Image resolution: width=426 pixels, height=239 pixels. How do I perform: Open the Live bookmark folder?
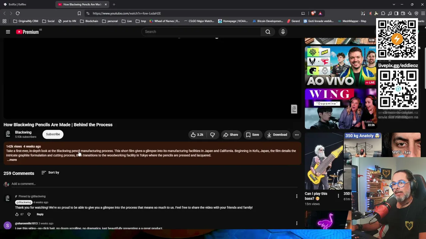pyautogui.click(x=126, y=21)
